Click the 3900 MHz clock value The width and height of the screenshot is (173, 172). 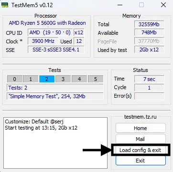43,41
